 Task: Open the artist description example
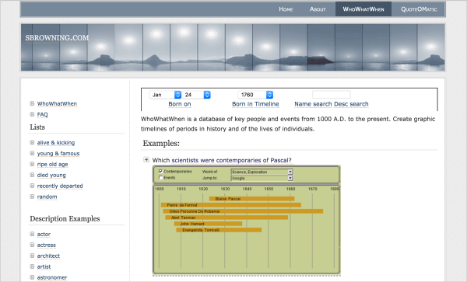click(x=44, y=266)
